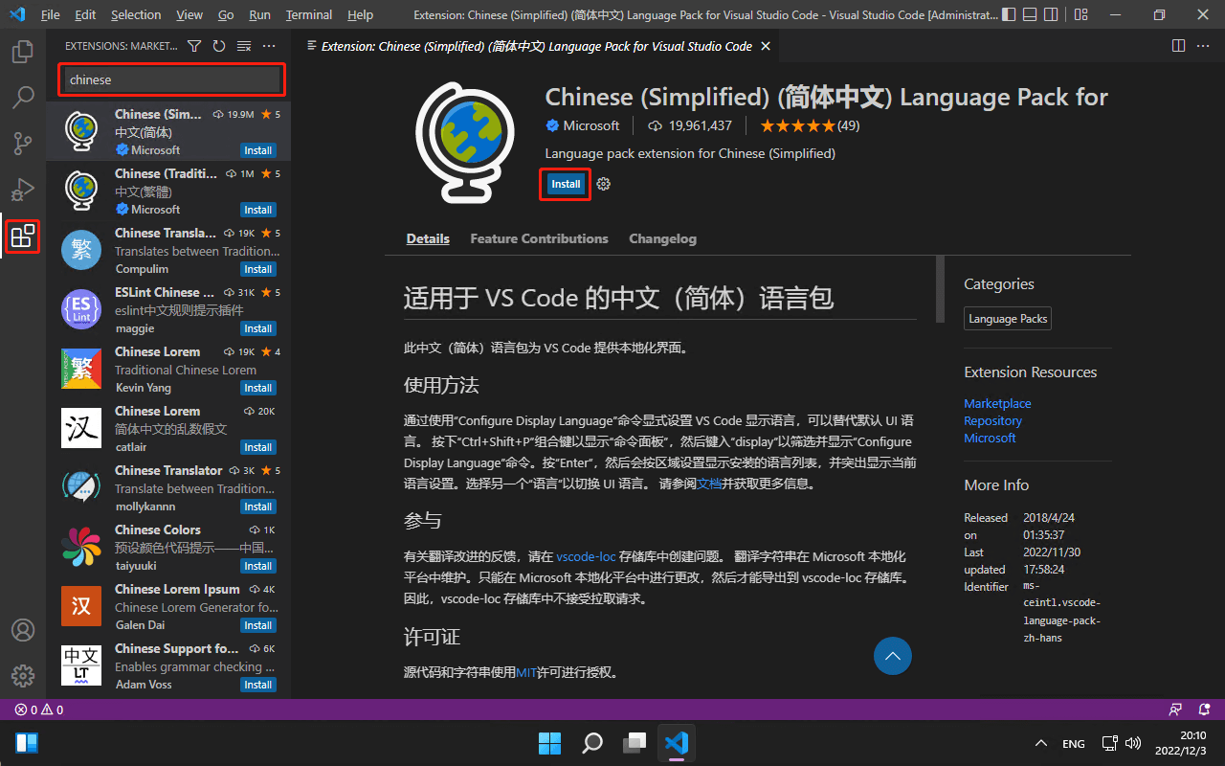Install ESLint Chinese Rules from the list
This screenshot has width=1225, height=766.
pos(257,328)
